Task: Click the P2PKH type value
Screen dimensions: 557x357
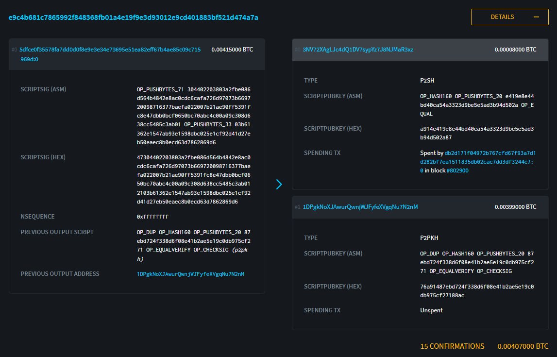Action: click(x=429, y=238)
